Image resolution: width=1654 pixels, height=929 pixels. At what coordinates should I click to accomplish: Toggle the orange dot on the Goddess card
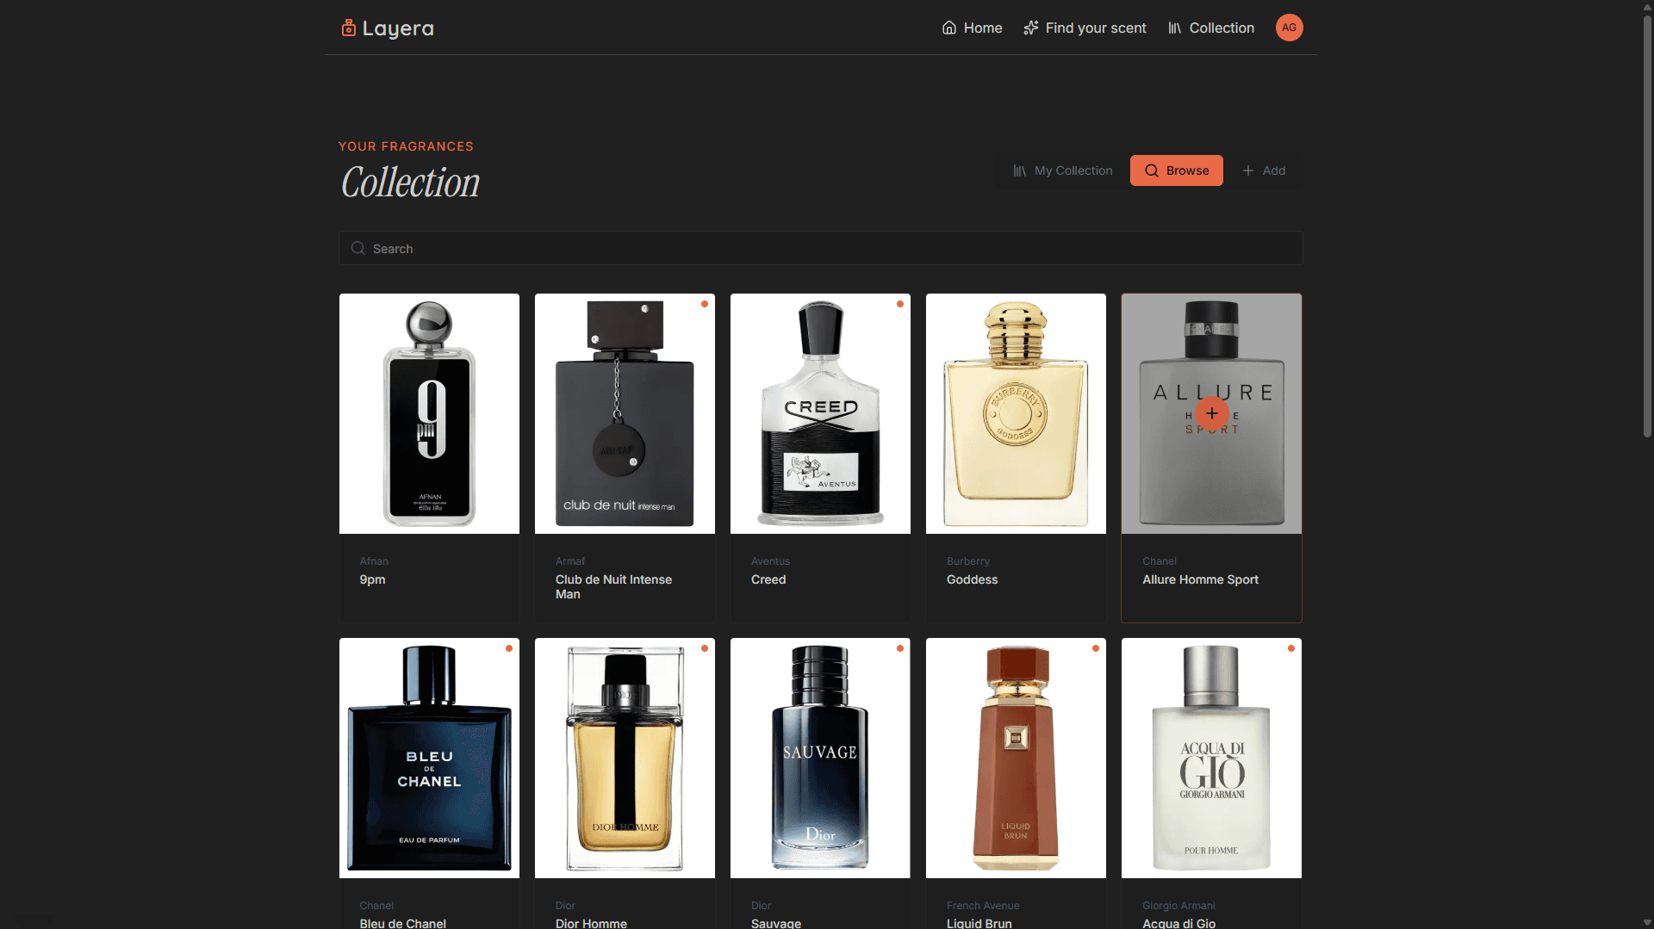point(1095,304)
